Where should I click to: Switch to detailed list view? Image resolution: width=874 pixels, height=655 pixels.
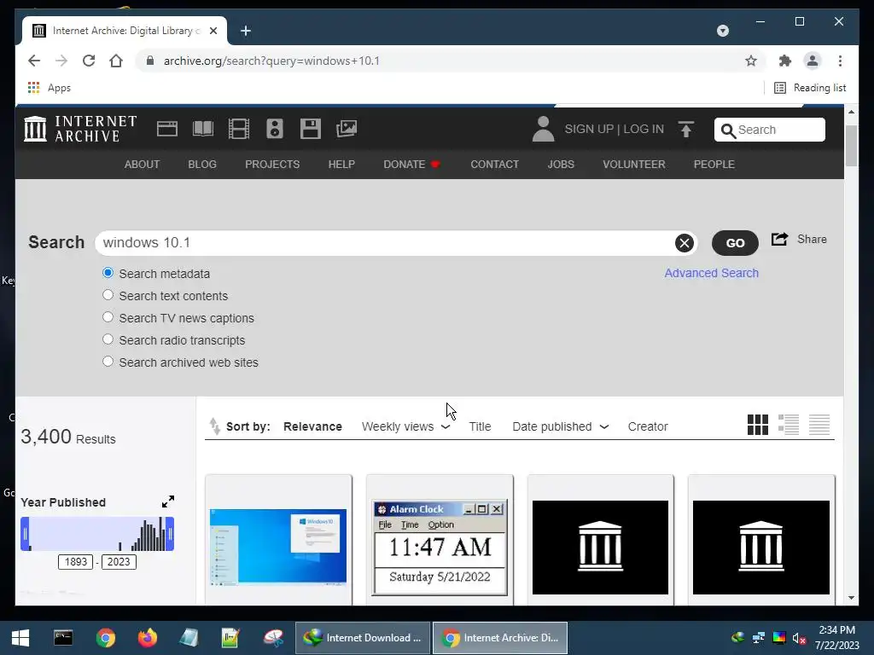[788, 425]
